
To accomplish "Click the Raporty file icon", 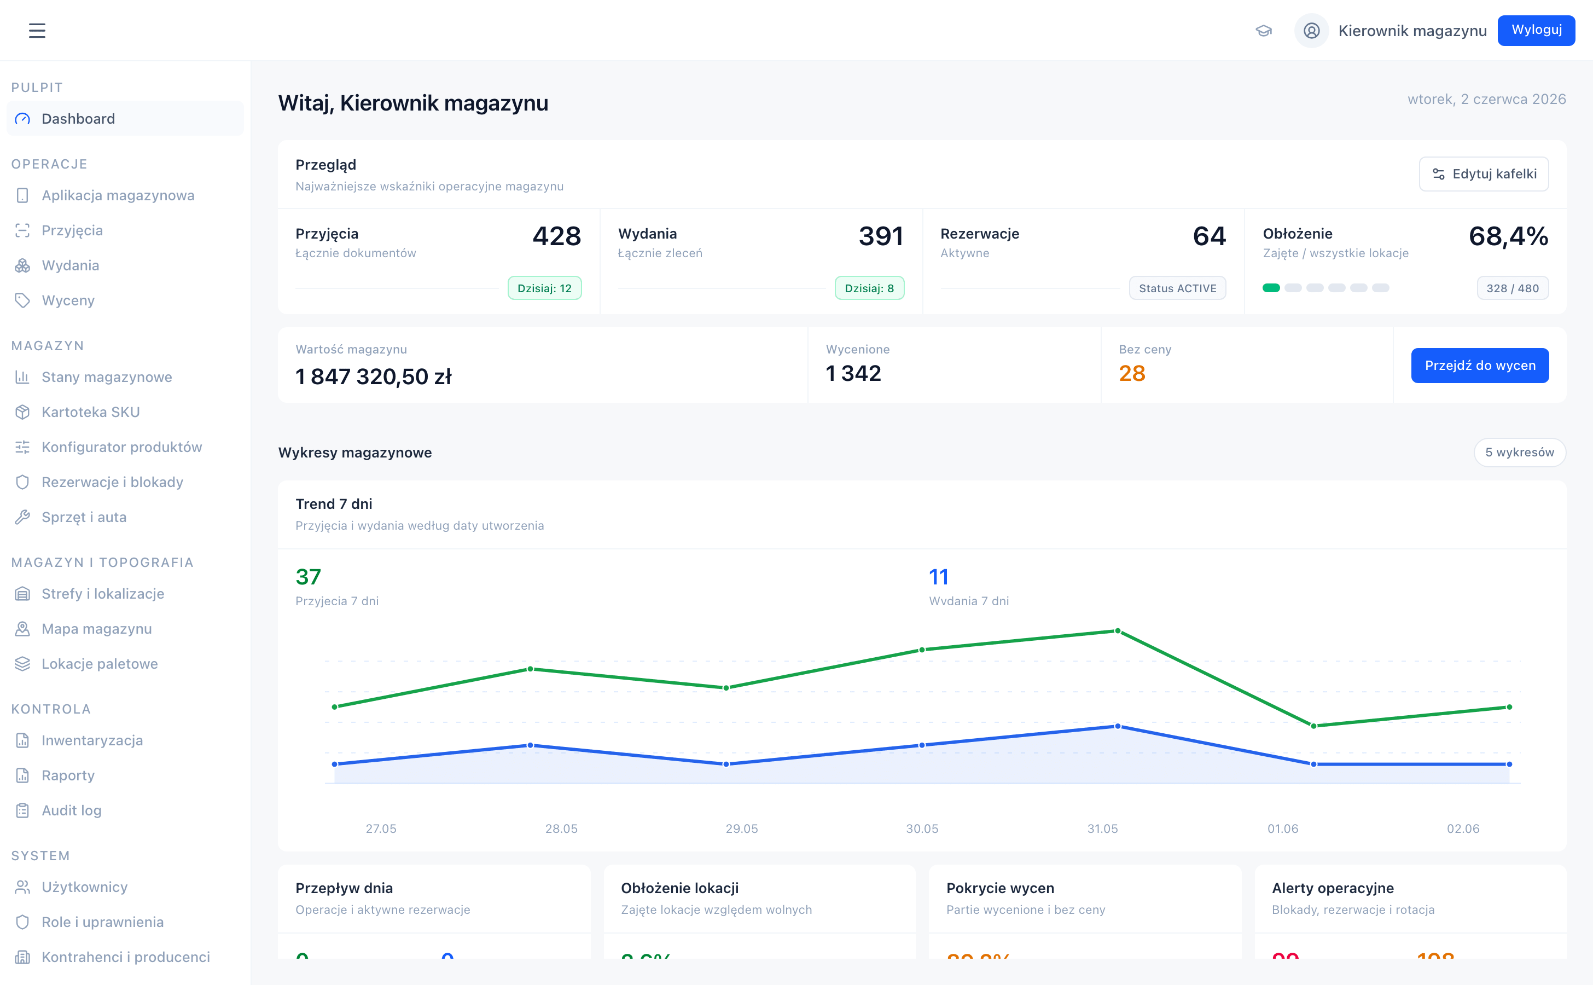I will point(23,776).
